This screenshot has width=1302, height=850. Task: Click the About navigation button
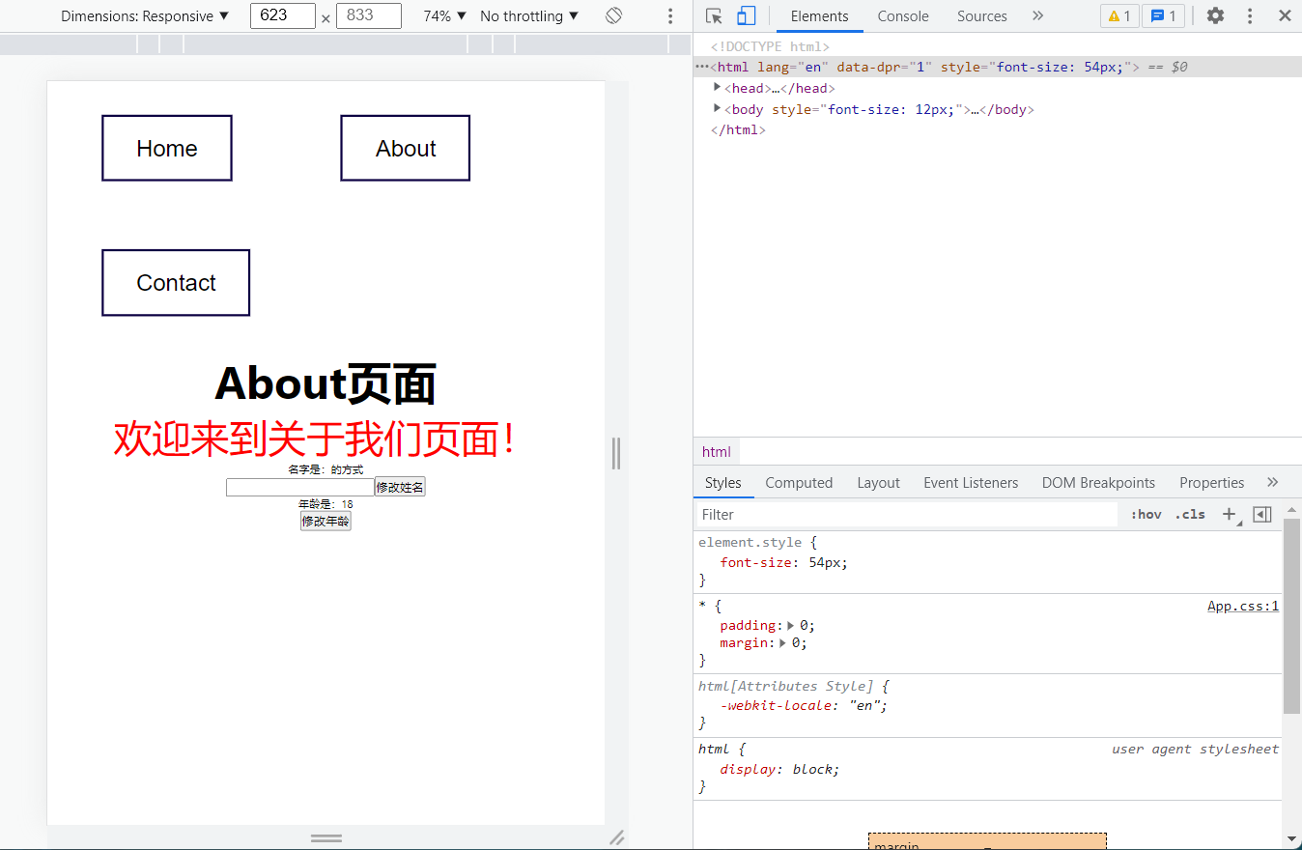[406, 148]
